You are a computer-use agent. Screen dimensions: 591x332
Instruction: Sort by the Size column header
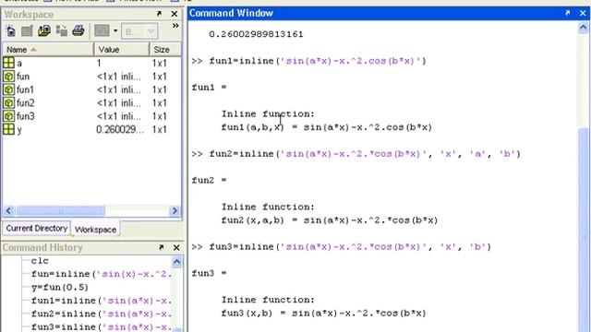tap(165, 49)
